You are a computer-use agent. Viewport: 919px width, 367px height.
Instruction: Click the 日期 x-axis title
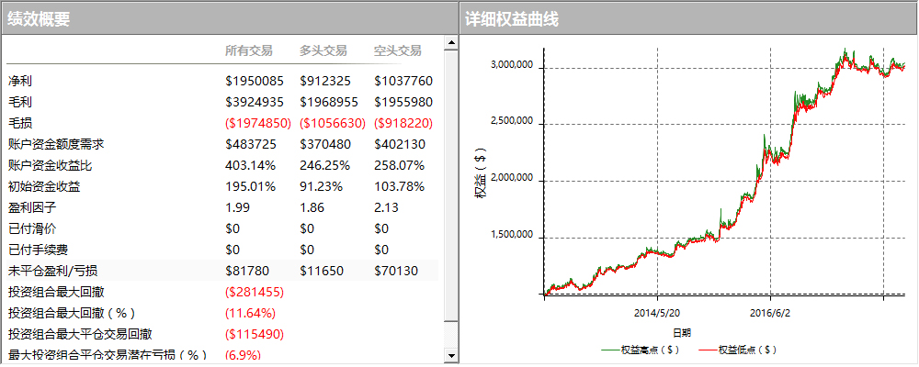pos(681,332)
